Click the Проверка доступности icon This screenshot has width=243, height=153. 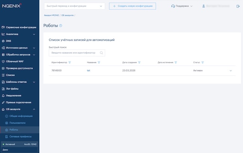[x=3, y=68]
